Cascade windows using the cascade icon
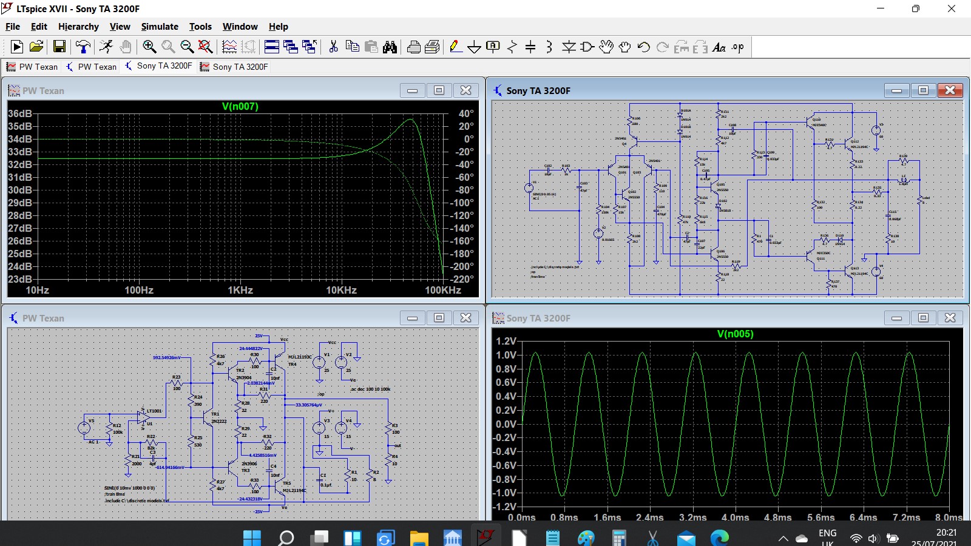 (x=291, y=47)
